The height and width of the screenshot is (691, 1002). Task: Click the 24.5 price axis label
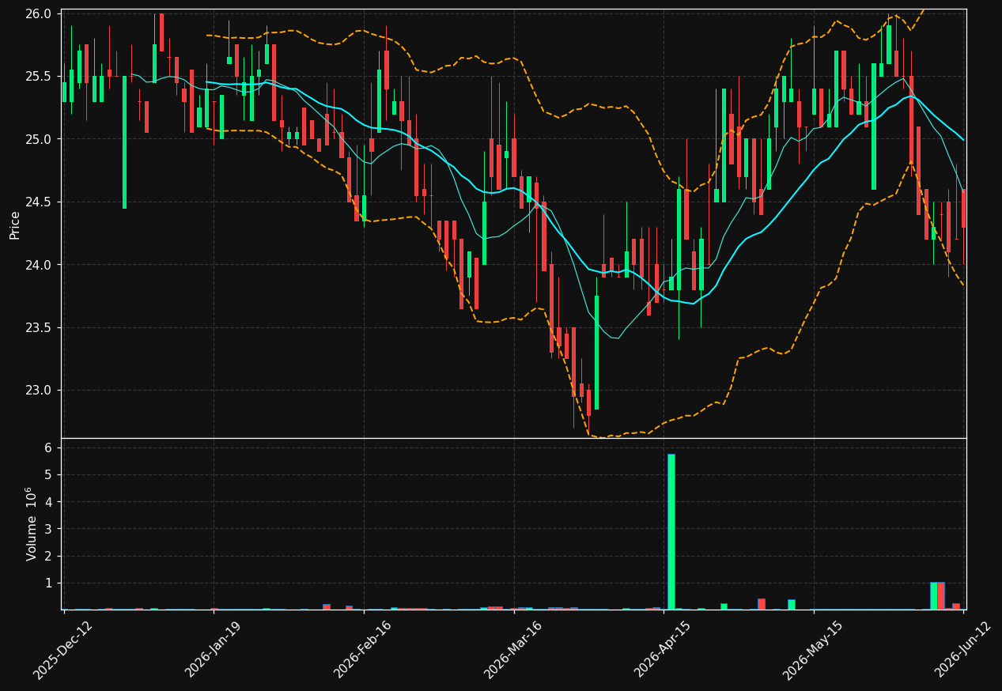40,202
